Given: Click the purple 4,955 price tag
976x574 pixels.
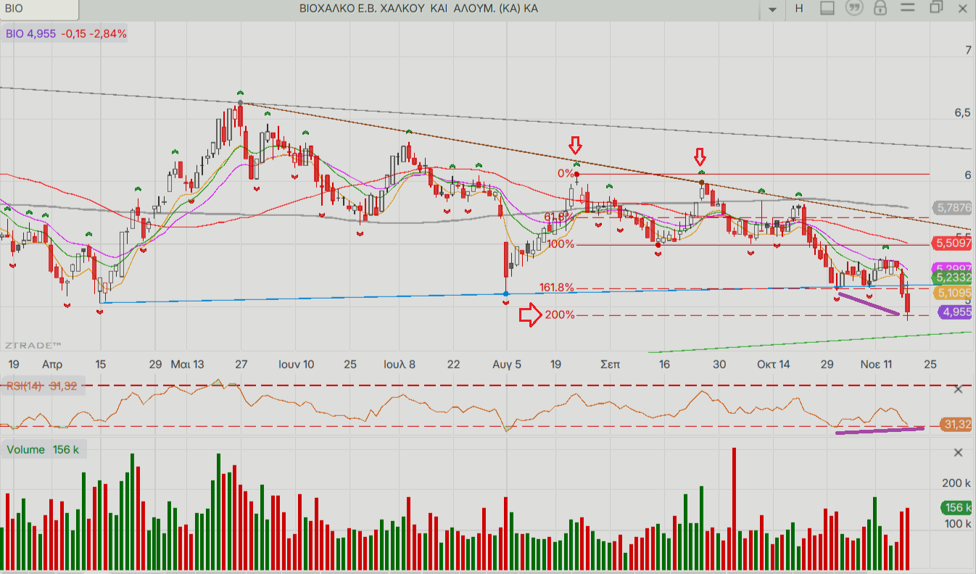Looking at the screenshot, I should tap(956, 312).
